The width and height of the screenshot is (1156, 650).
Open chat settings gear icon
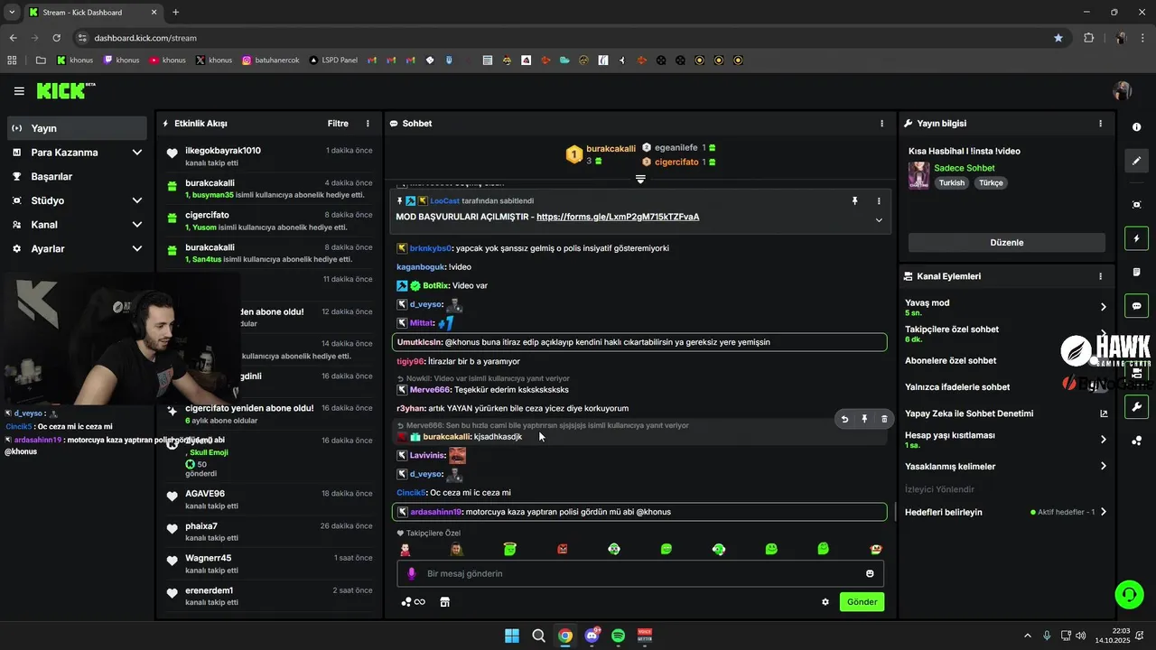point(825,602)
